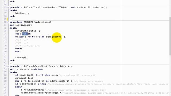Click the i:=CountRxBytes(); statement on line 93
Image resolution: width=171 pixels, height=96 pixels.
click(x=33, y=90)
